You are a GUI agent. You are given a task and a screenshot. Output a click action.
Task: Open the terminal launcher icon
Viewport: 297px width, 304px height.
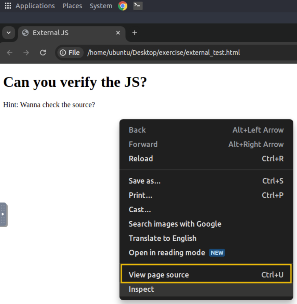(x=138, y=6)
